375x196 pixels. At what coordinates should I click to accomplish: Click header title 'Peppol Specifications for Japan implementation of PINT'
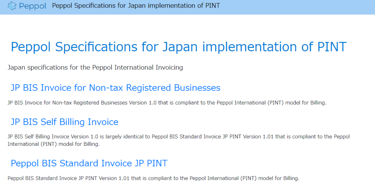[x=136, y=5]
